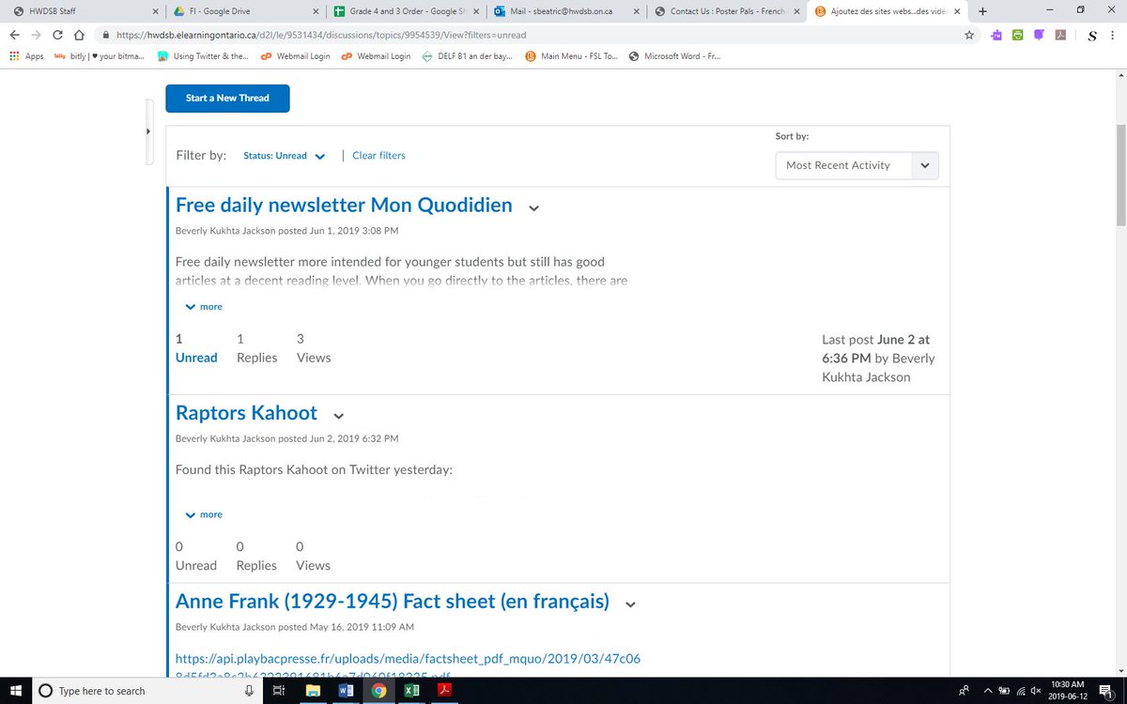Open the Anne Frank Fact sheet thread
1127x704 pixels.
393,601
